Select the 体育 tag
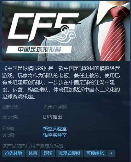 point(33,153)
